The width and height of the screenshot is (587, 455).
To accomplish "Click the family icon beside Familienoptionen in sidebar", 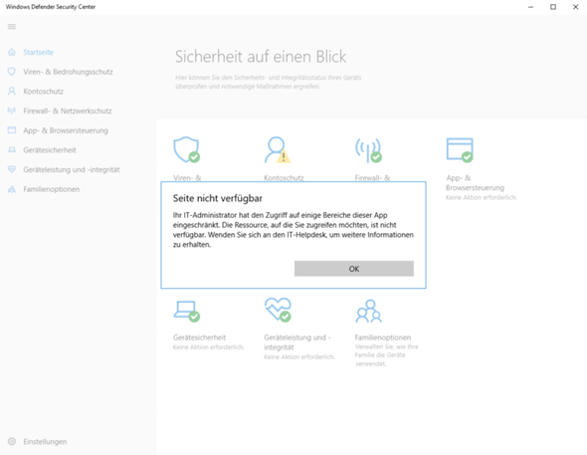I will coord(12,189).
